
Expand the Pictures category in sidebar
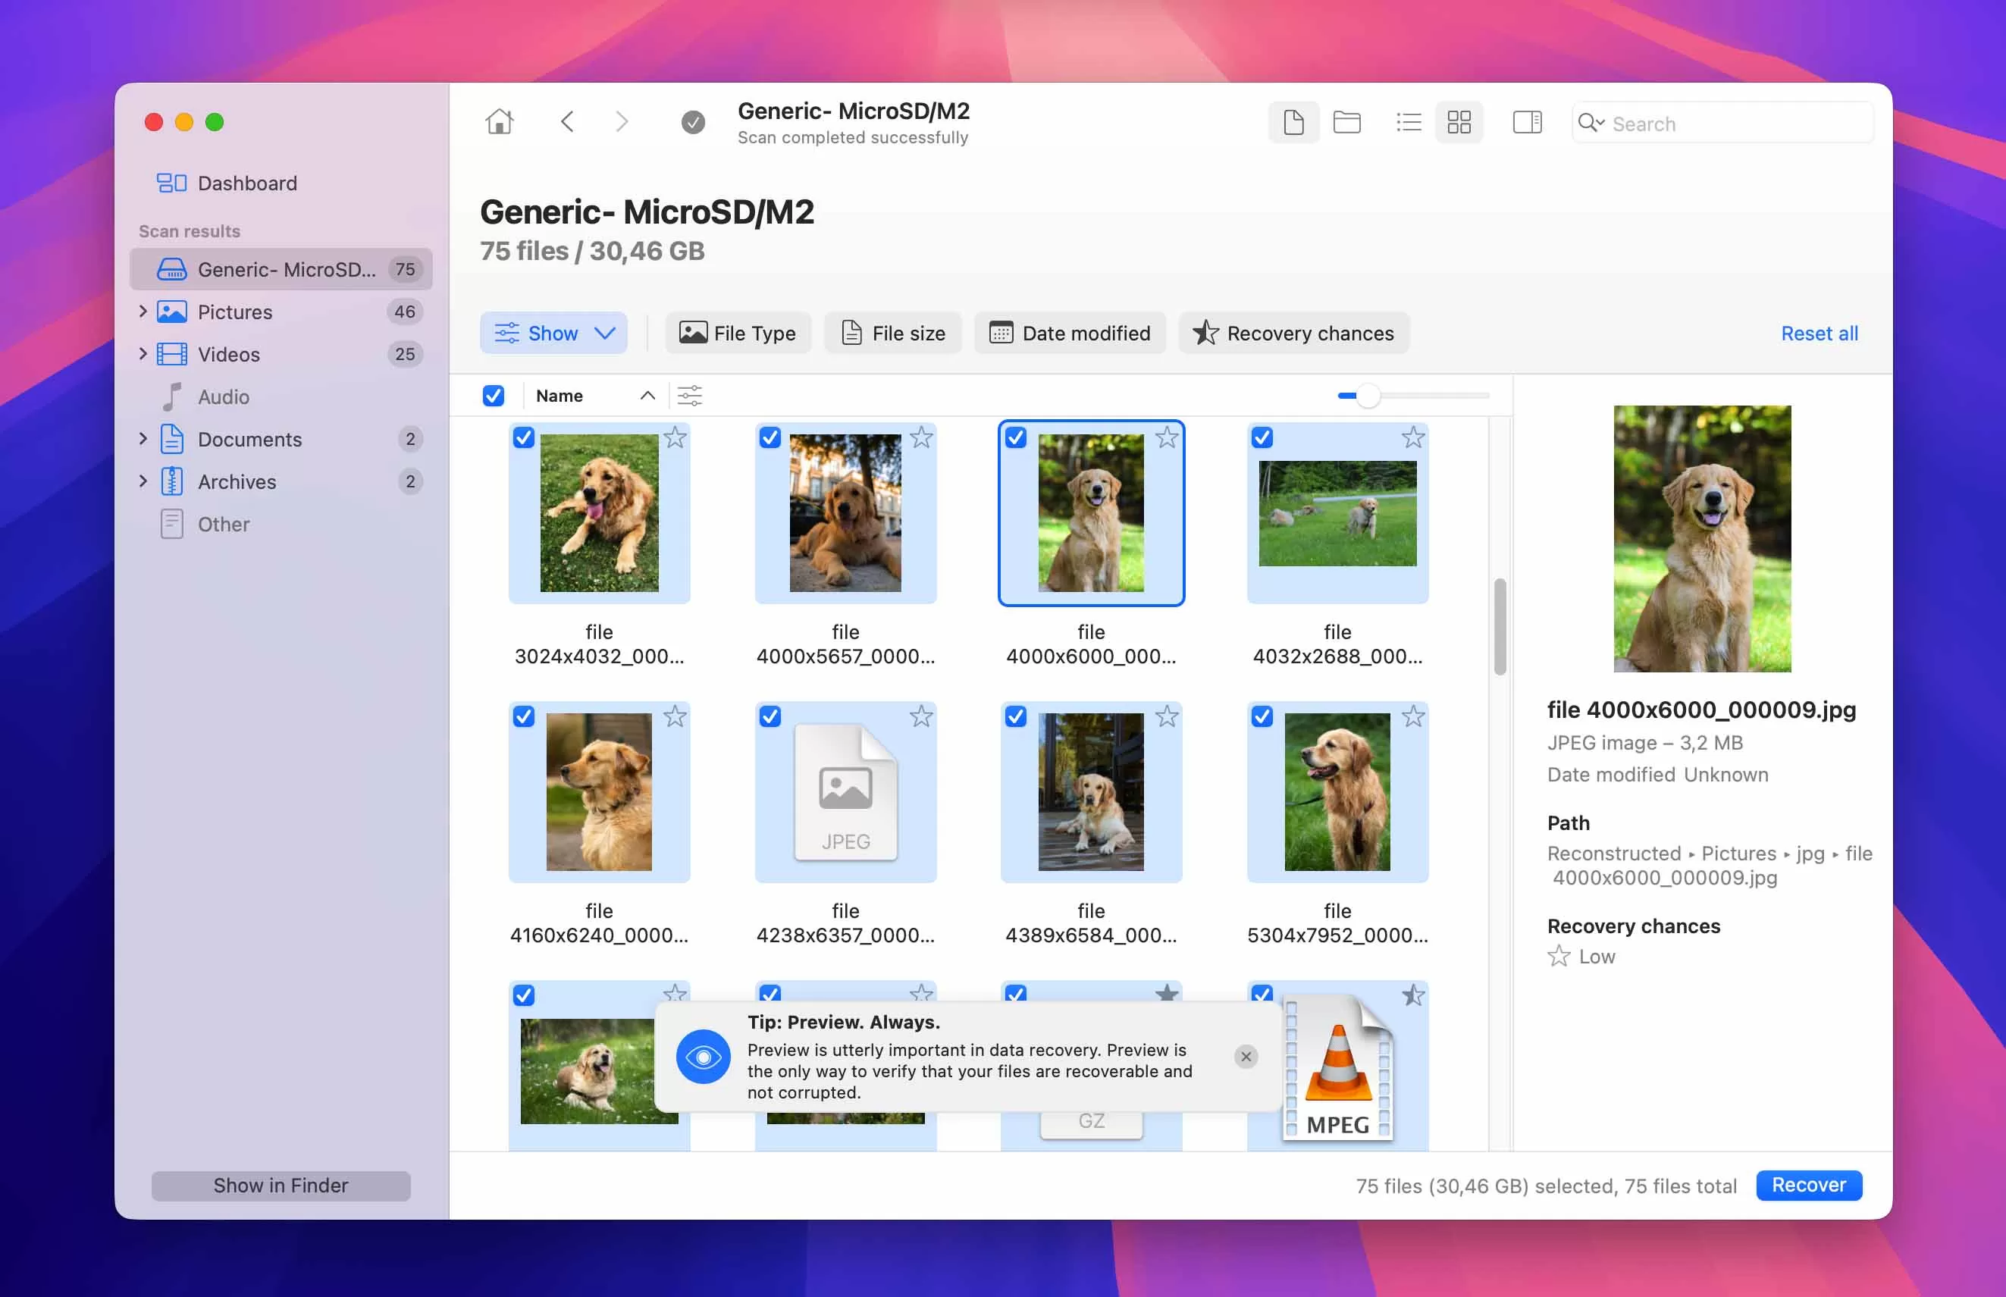click(x=143, y=312)
